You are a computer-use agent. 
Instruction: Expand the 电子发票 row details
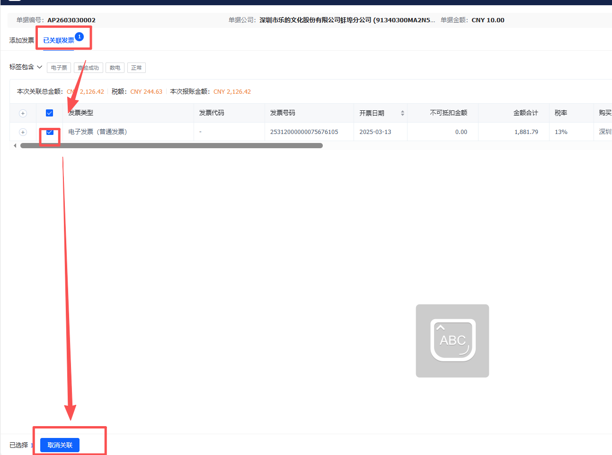tap(23, 132)
